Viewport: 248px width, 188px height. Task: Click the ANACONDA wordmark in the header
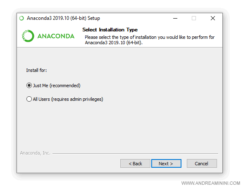[56, 36]
